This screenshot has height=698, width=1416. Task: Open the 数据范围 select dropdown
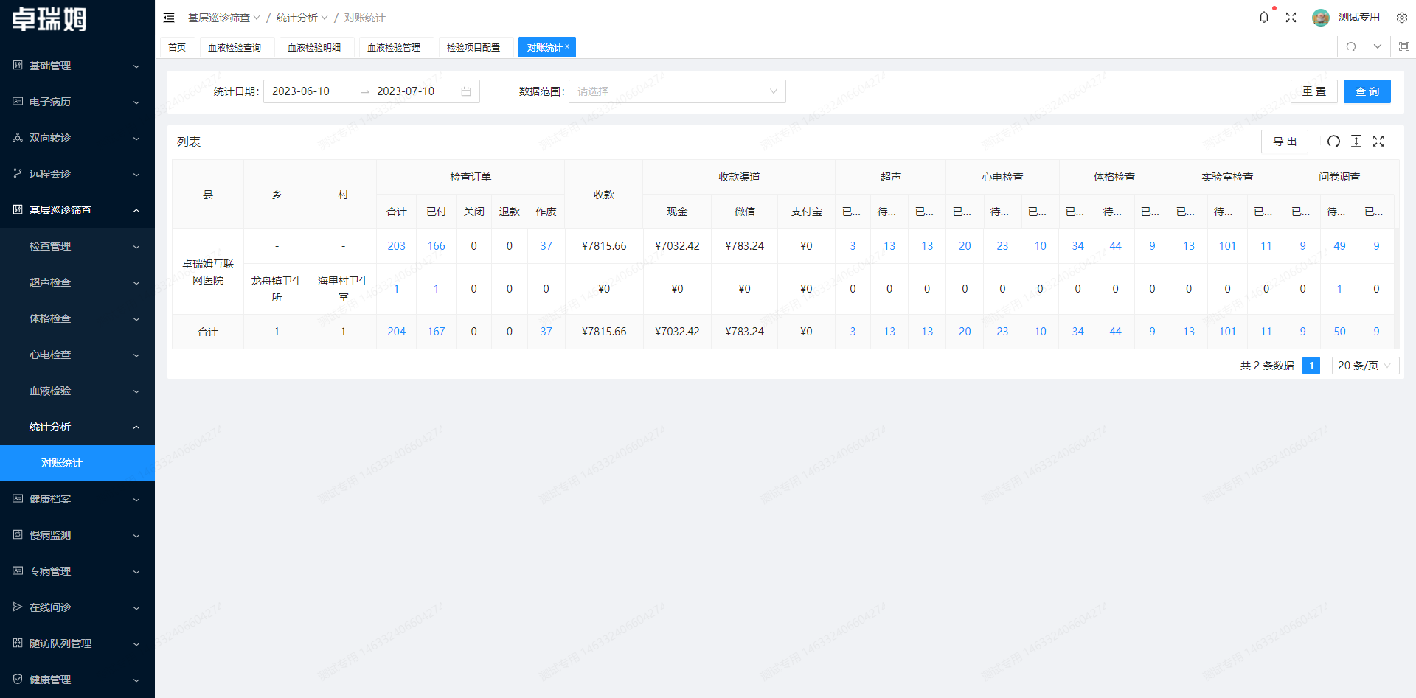(x=677, y=91)
